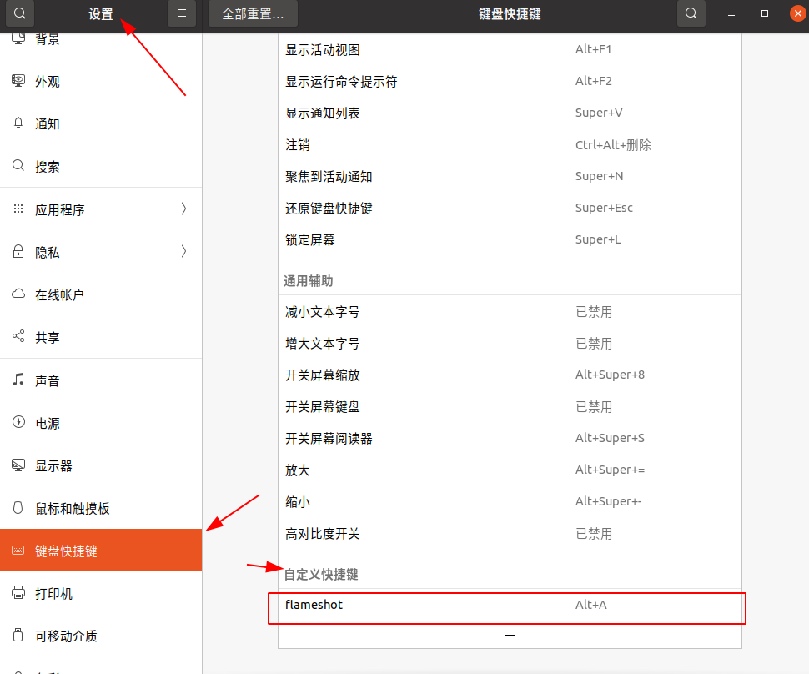
Task: Click the 在线帐户 cloud icon
Action: (18, 294)
